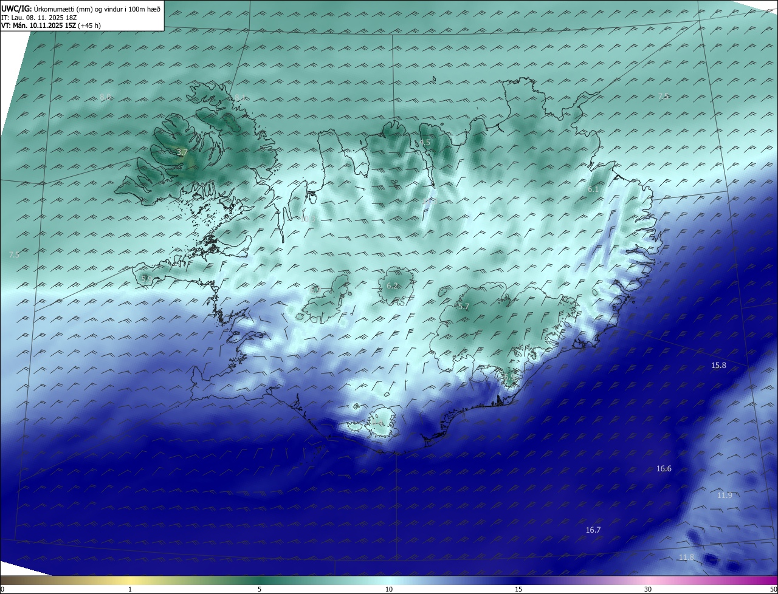Click the 5.9 value on Snæfellsnes peninsula
This screenshot has height=594, width=778.
[x=146, y=278]
